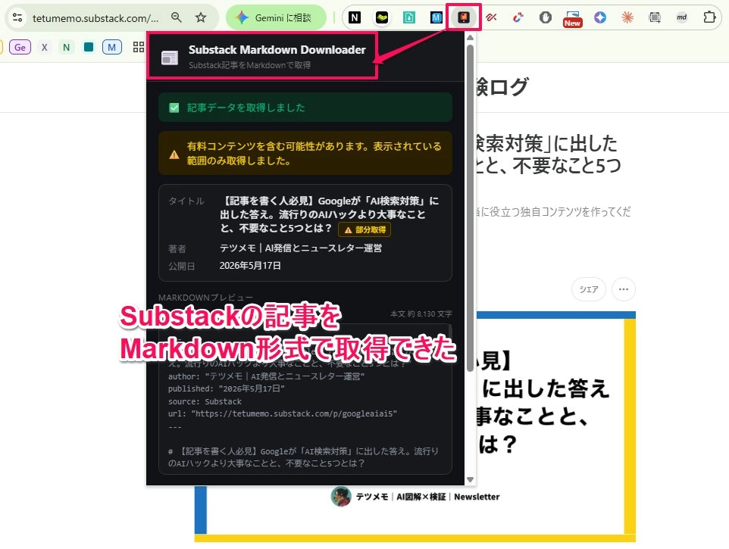Click the blue circle sparkle extension icon
The height and width of the screenshot is (549, 729).
coord(600,17)
